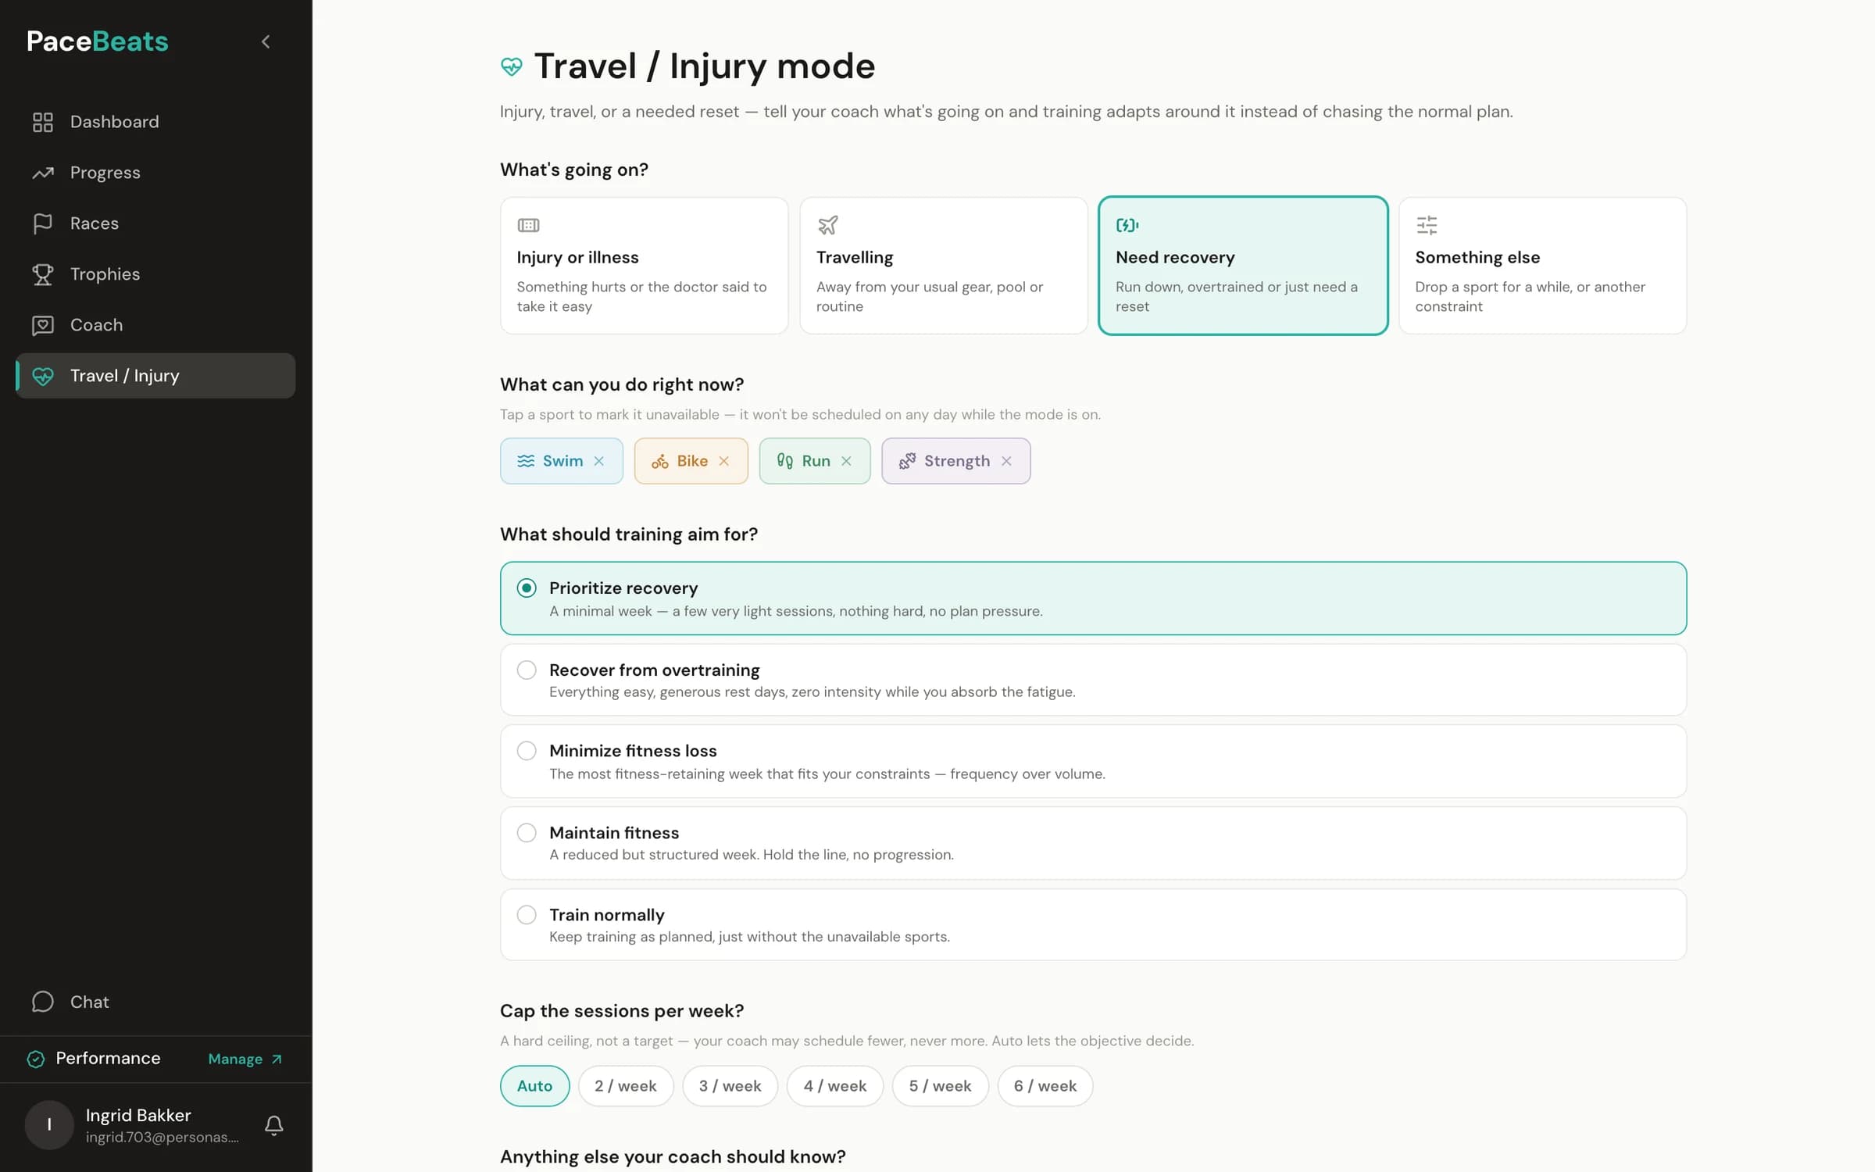The image size is (1875, 1172).
Task: Mark Swim unavailable with its X
Action: click(599, 461)
